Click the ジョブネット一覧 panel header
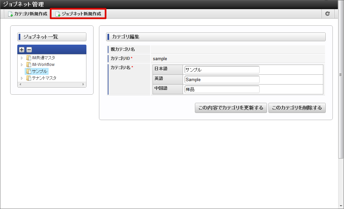The image size is (344, 209). (x=52, y=37)
